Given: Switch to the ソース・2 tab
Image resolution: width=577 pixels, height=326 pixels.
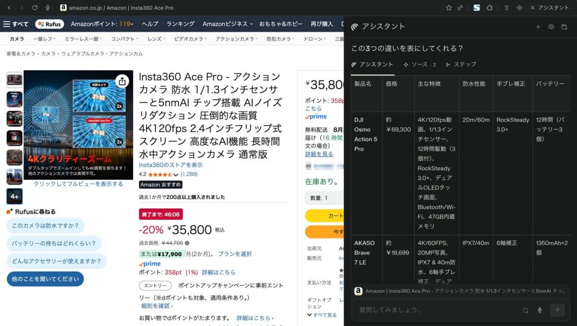Looking at the screenshot, I should click(x=419, y=64).
